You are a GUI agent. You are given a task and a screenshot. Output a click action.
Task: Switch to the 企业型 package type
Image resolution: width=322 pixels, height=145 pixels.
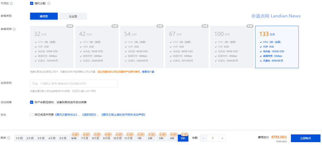[73, 16]
